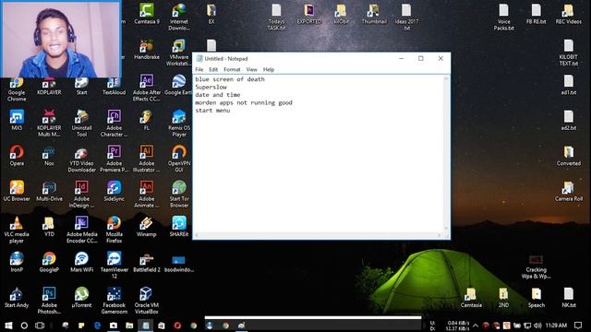Image resolution: width=591 pixels, height=332 pixels.
Task: Click the 'morden apps not running good' line
Action: coord(244,102)
